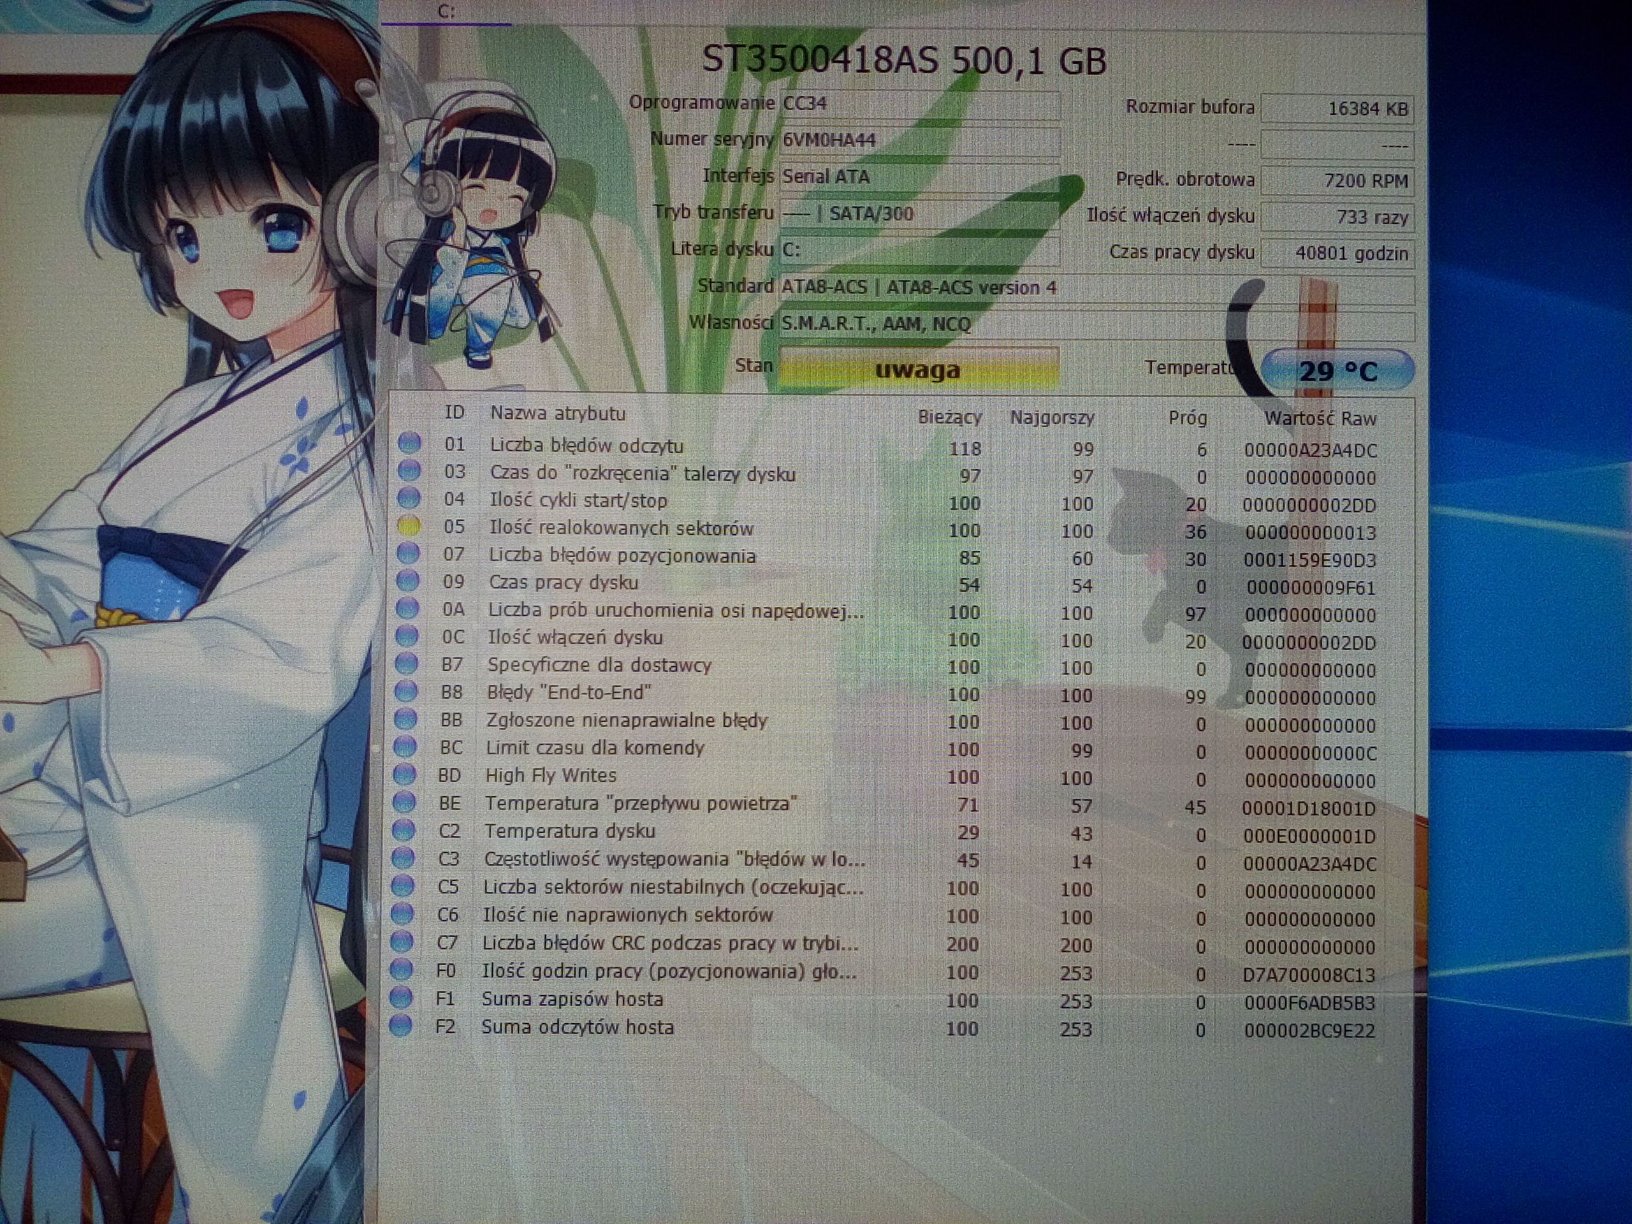Click the status orb for attribute BD
Image resolution: width=1632 pixels, height=1224 pixels.
pos(405,774)
